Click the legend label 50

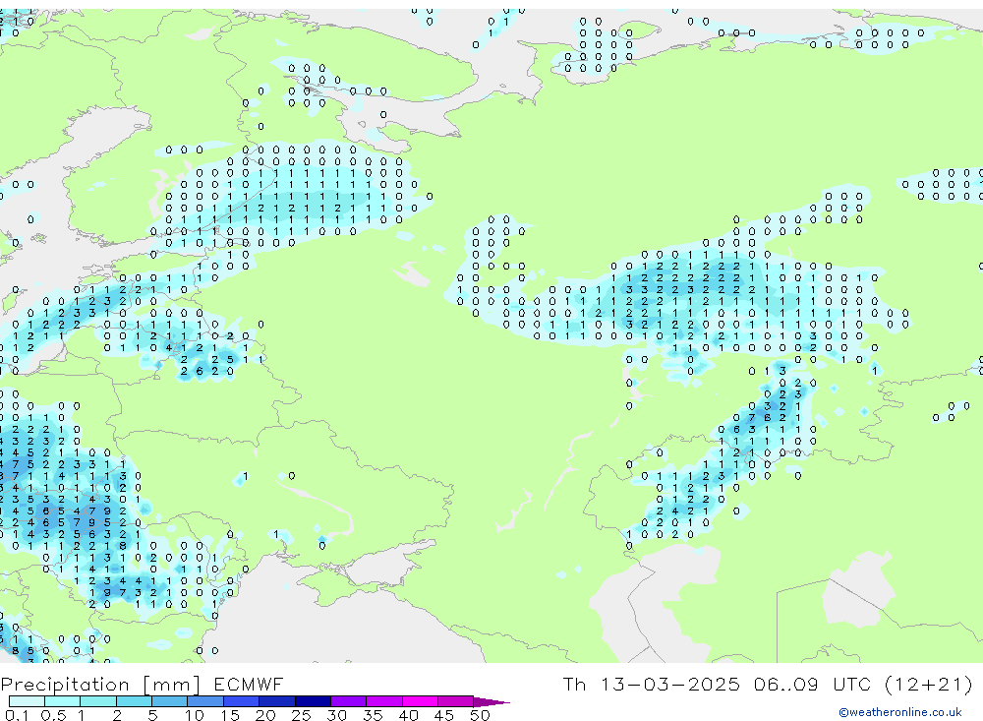pyautogui.click(x=480, y=715)
